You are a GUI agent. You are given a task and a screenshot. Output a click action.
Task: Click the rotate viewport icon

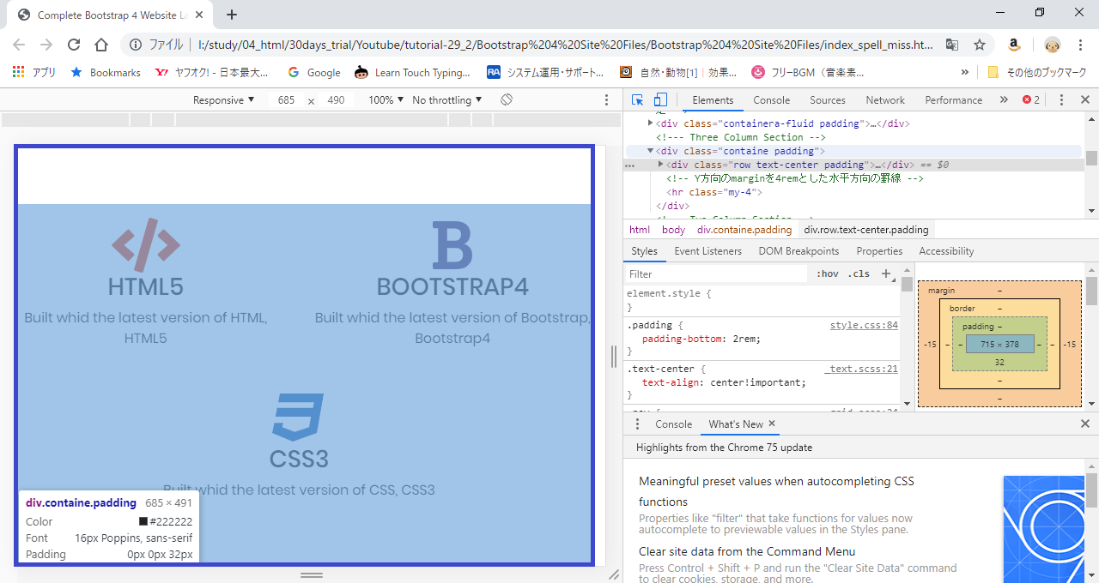507,100
